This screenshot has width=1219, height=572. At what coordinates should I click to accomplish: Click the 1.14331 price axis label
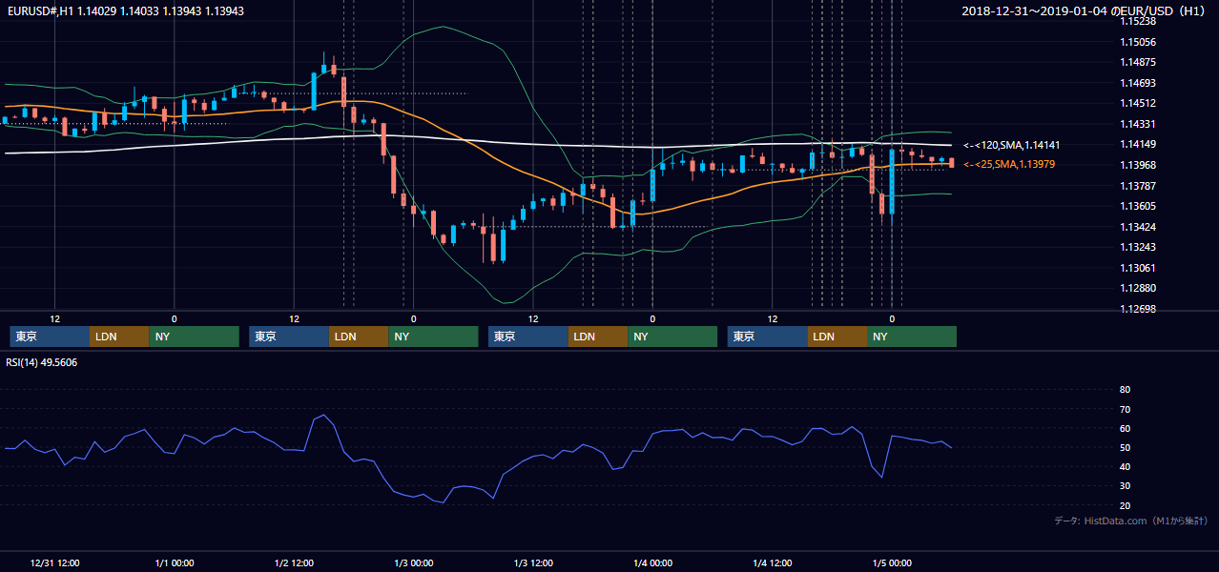1138,124
